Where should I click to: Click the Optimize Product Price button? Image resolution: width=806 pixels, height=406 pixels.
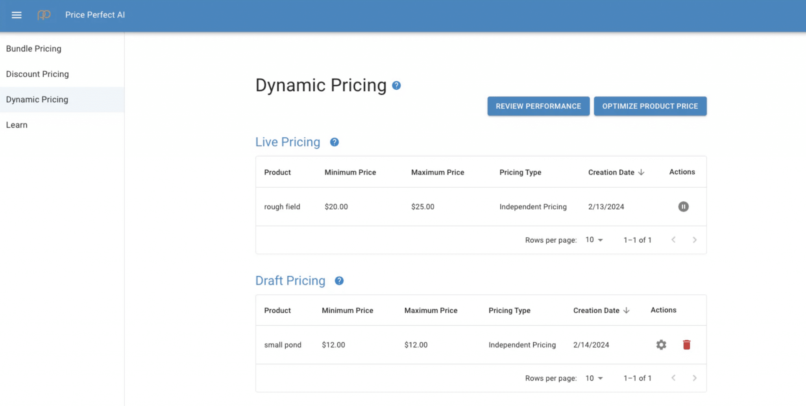pyautogui.click(x=650, y=106)
